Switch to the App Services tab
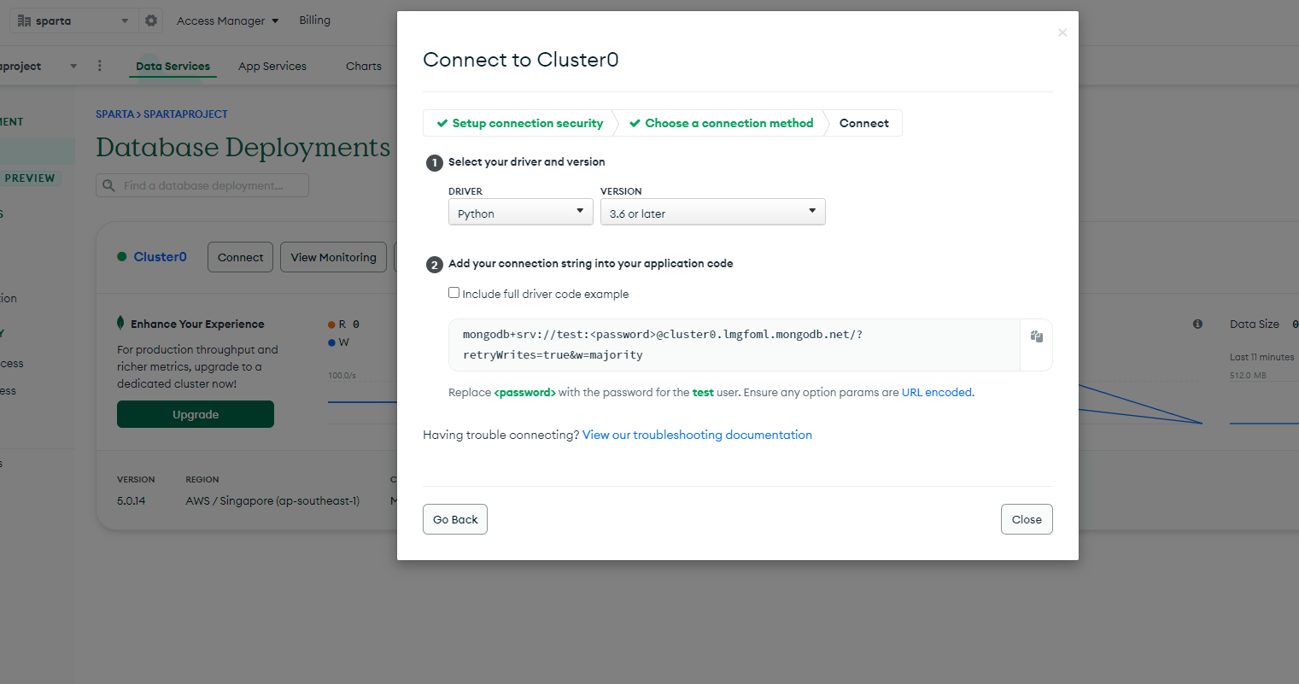 [272, 66]
